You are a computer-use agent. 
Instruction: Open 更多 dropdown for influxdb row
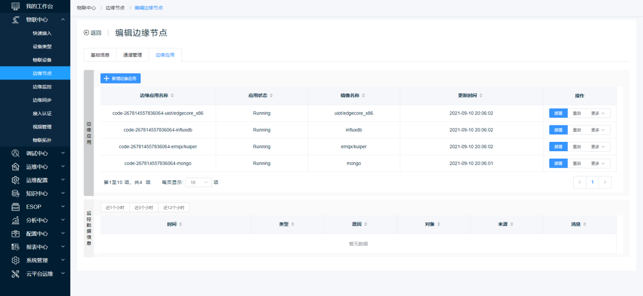[x=598, y=130]
